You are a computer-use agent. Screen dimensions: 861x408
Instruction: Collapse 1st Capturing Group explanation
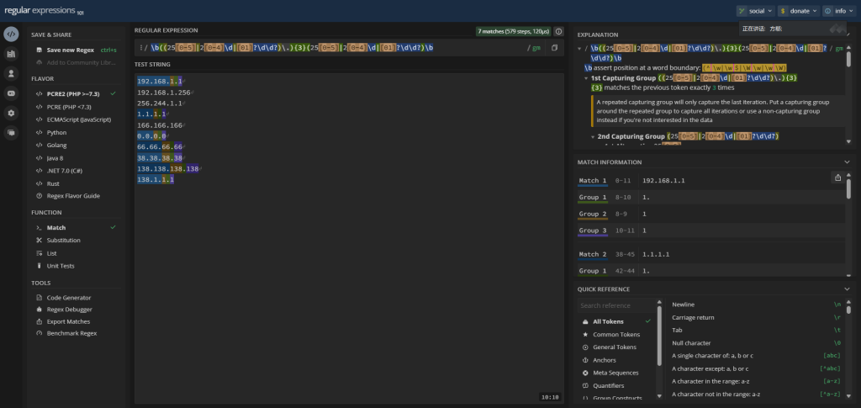click(x=586, y=78)
